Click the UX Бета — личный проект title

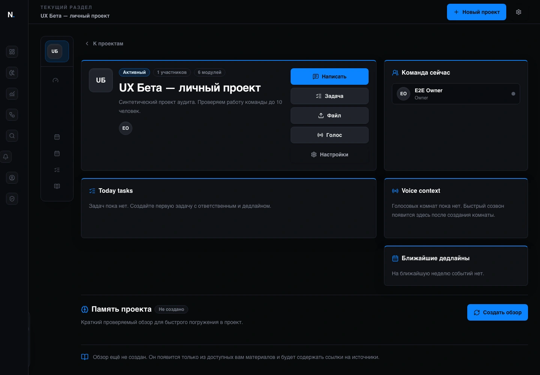(x=190, y=88)
